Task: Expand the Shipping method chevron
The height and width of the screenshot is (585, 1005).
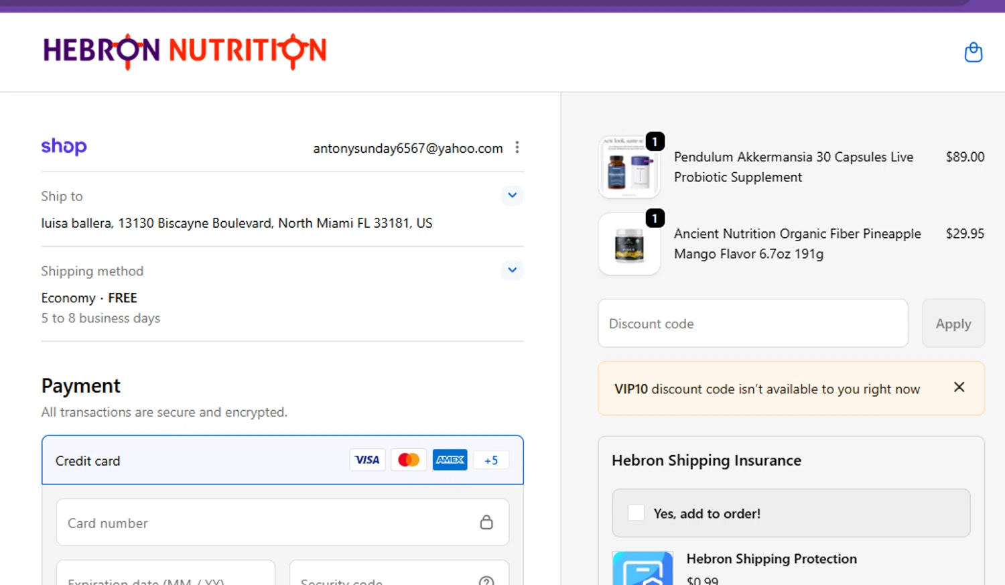Action: (x=512, y=269)
